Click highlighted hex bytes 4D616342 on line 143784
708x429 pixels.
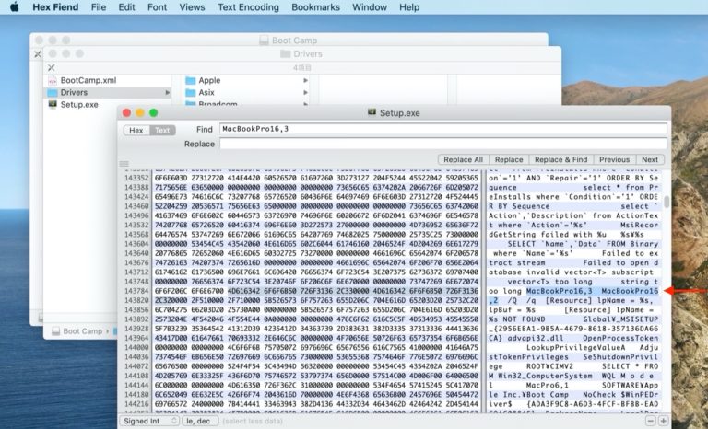(x=243, y=291)
